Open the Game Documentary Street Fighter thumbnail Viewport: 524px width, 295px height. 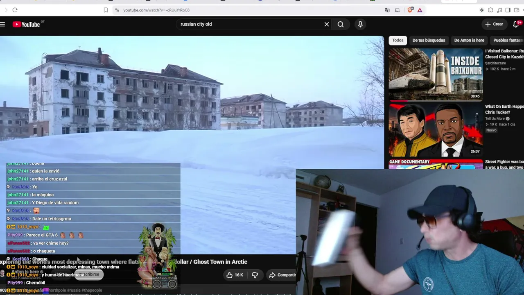point(436,164)
